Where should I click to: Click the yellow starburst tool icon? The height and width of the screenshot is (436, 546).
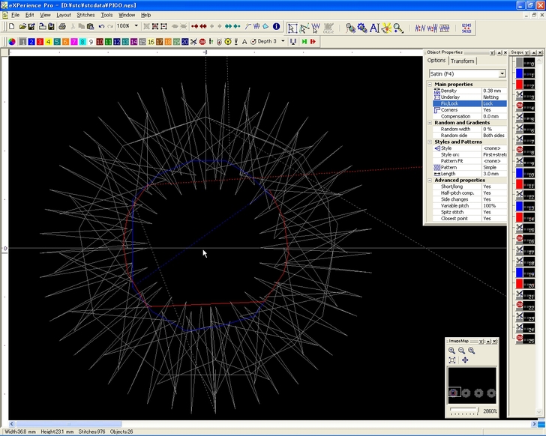point(386,28)
